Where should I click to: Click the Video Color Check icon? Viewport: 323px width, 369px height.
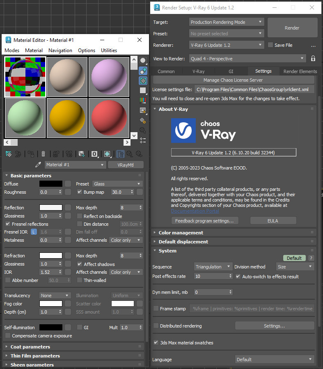pos(143,100)
